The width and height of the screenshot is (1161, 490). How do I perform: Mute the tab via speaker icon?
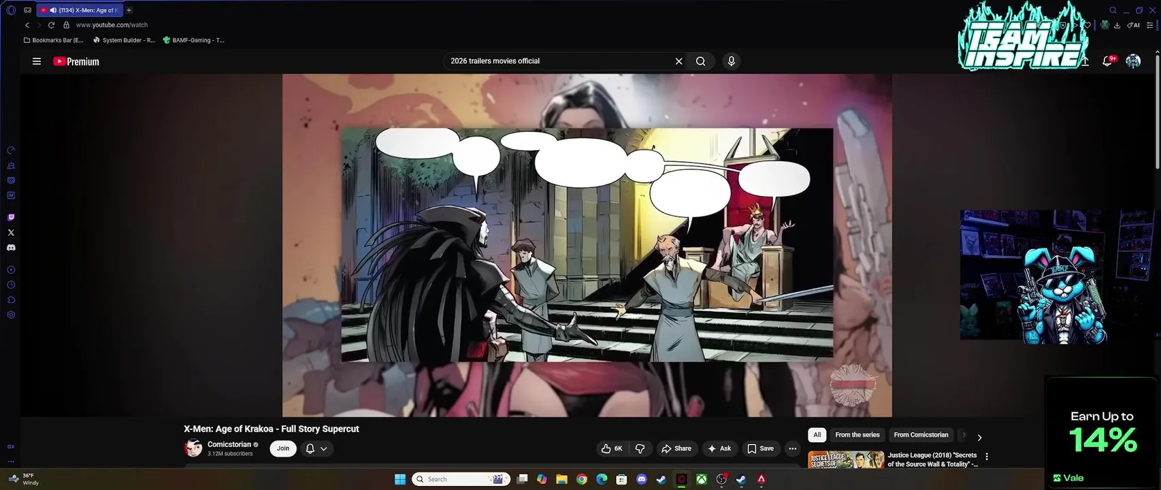point(53,10)
